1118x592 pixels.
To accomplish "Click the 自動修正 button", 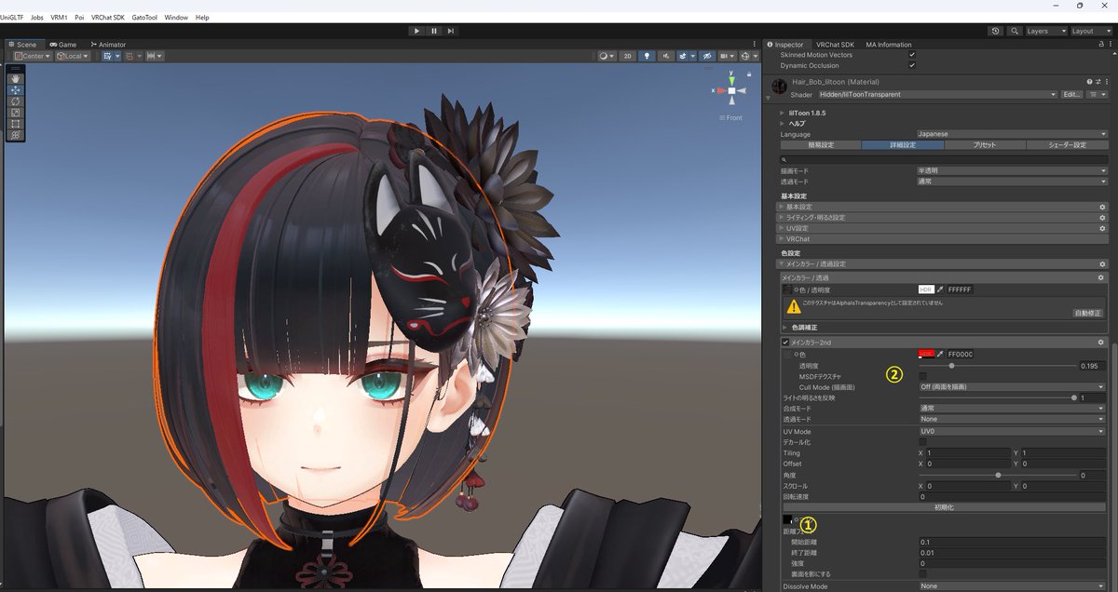I will (x=1087, y=314).
